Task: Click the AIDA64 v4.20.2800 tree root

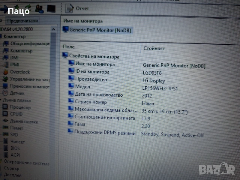Action: 16,29
